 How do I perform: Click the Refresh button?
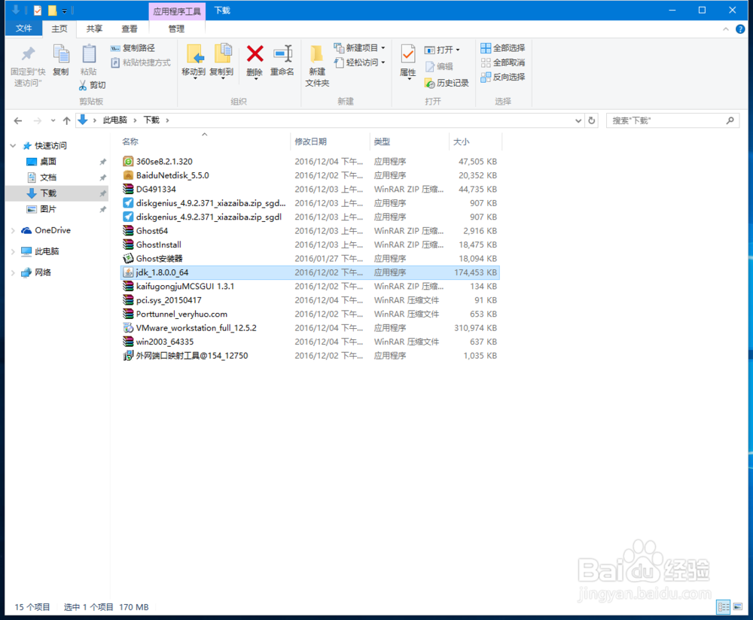(592, 120)
